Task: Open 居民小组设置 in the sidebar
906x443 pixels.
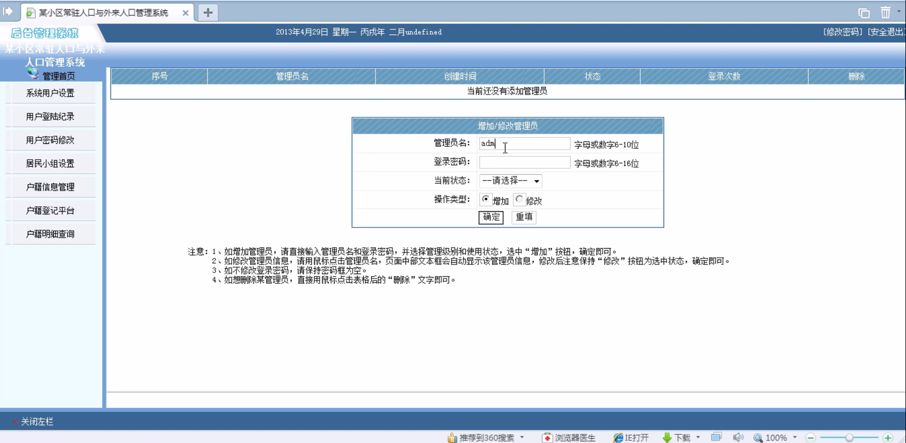Action: coord(50,163)
